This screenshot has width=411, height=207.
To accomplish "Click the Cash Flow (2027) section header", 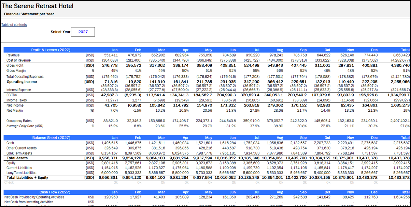I will (x=51, y=192).
